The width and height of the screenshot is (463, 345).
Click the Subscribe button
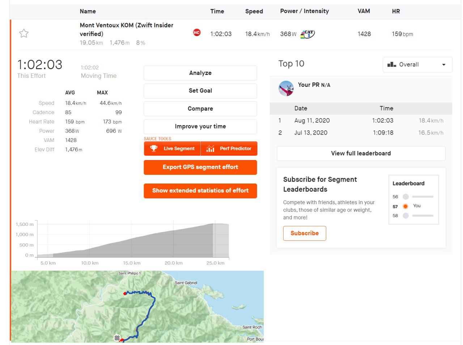click(x=305, y=233)
